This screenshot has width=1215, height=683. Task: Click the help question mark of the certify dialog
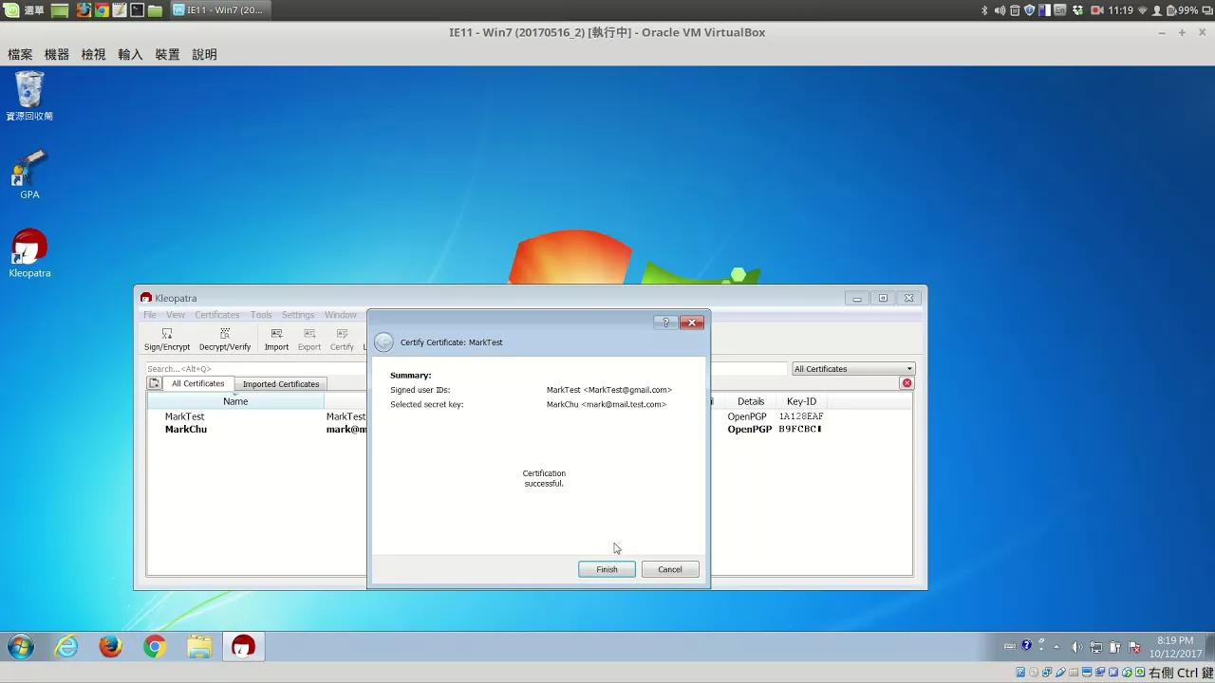(x=665, y=323)
